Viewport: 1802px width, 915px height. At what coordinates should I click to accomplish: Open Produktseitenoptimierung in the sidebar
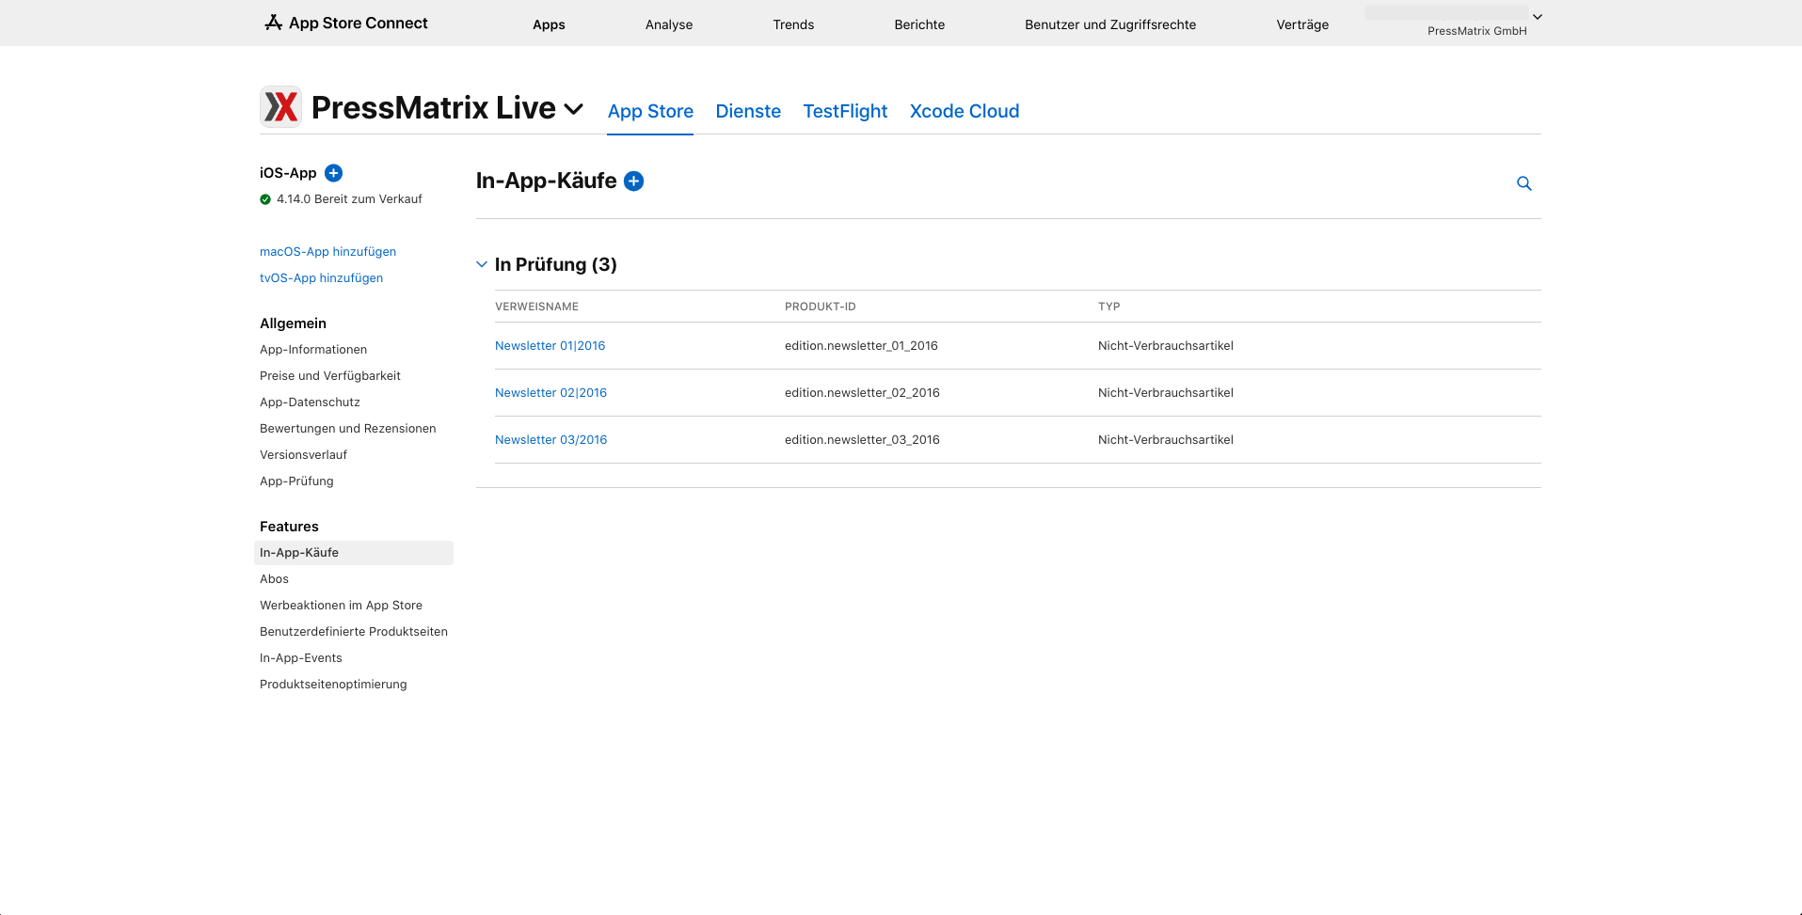pos(333,685)
